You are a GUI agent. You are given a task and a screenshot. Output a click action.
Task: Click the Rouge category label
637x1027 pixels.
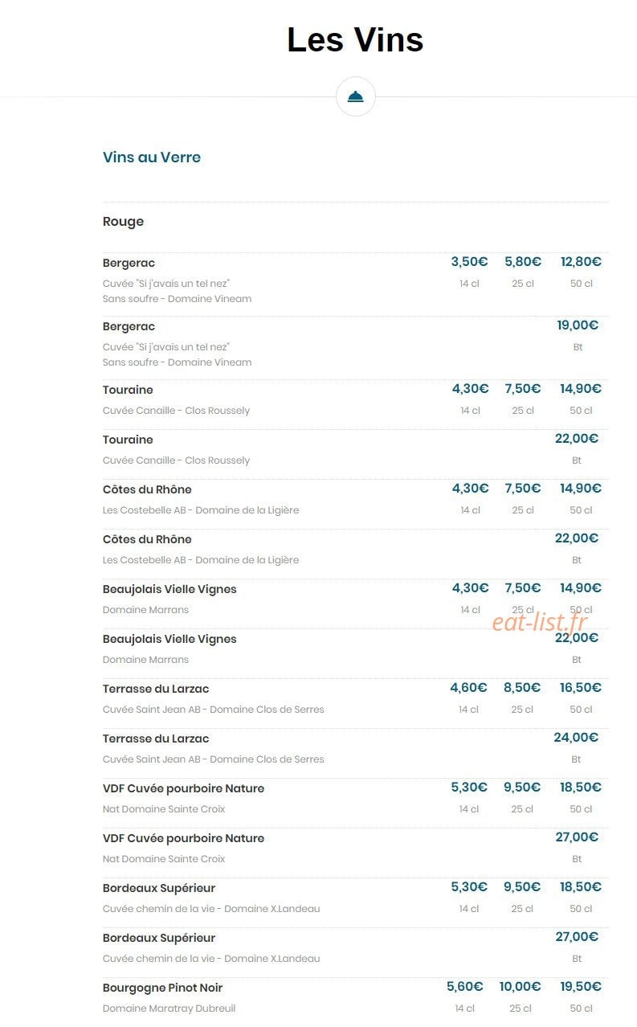coord(123,222)
